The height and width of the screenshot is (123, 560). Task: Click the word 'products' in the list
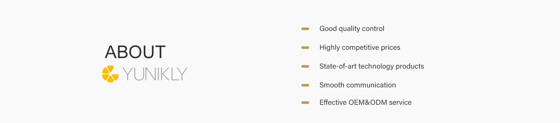pyautogui.click(x=410, y=66)
